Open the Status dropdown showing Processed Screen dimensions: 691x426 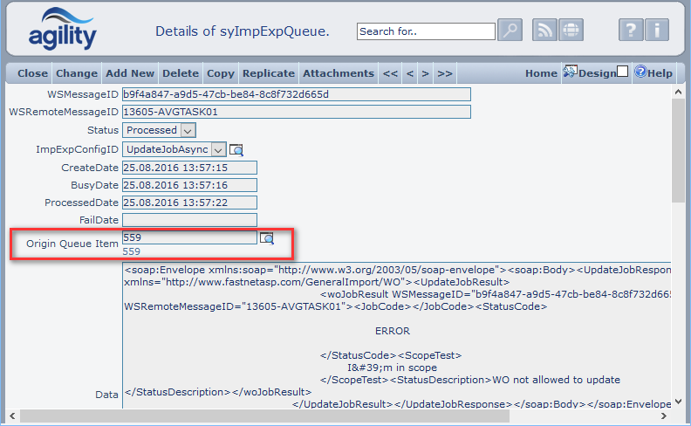click(159, 130)
